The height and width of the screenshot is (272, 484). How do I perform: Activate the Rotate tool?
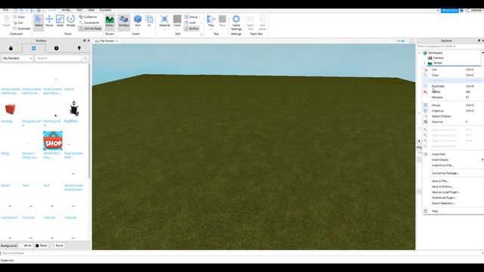point(70,20)
